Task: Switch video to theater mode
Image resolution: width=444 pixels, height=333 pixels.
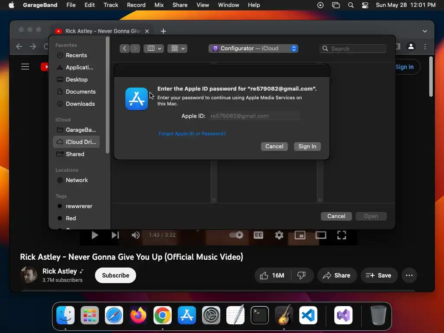Action: [x=321, y=235]
